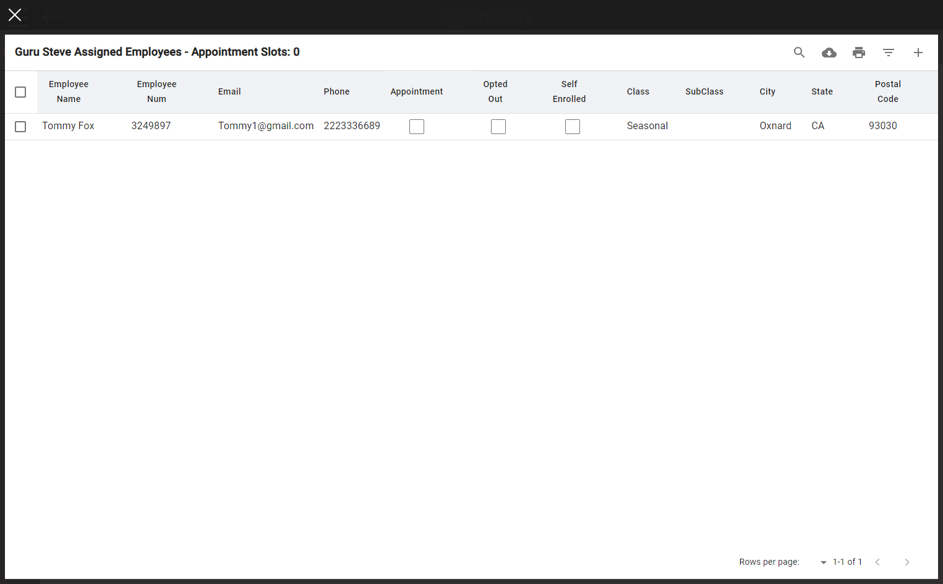Open the filter table options

point(888,53)
